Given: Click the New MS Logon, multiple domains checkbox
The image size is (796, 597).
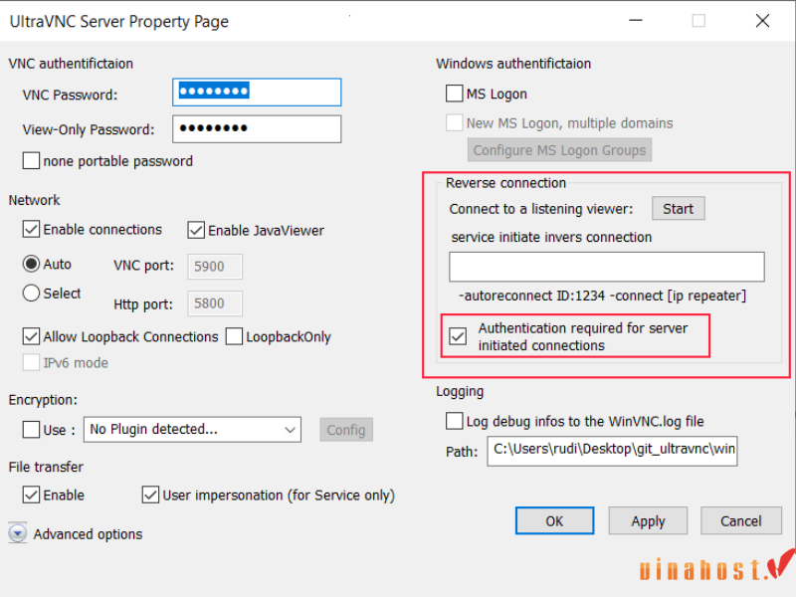Looking at the screenshot, I should click(455, 122).
